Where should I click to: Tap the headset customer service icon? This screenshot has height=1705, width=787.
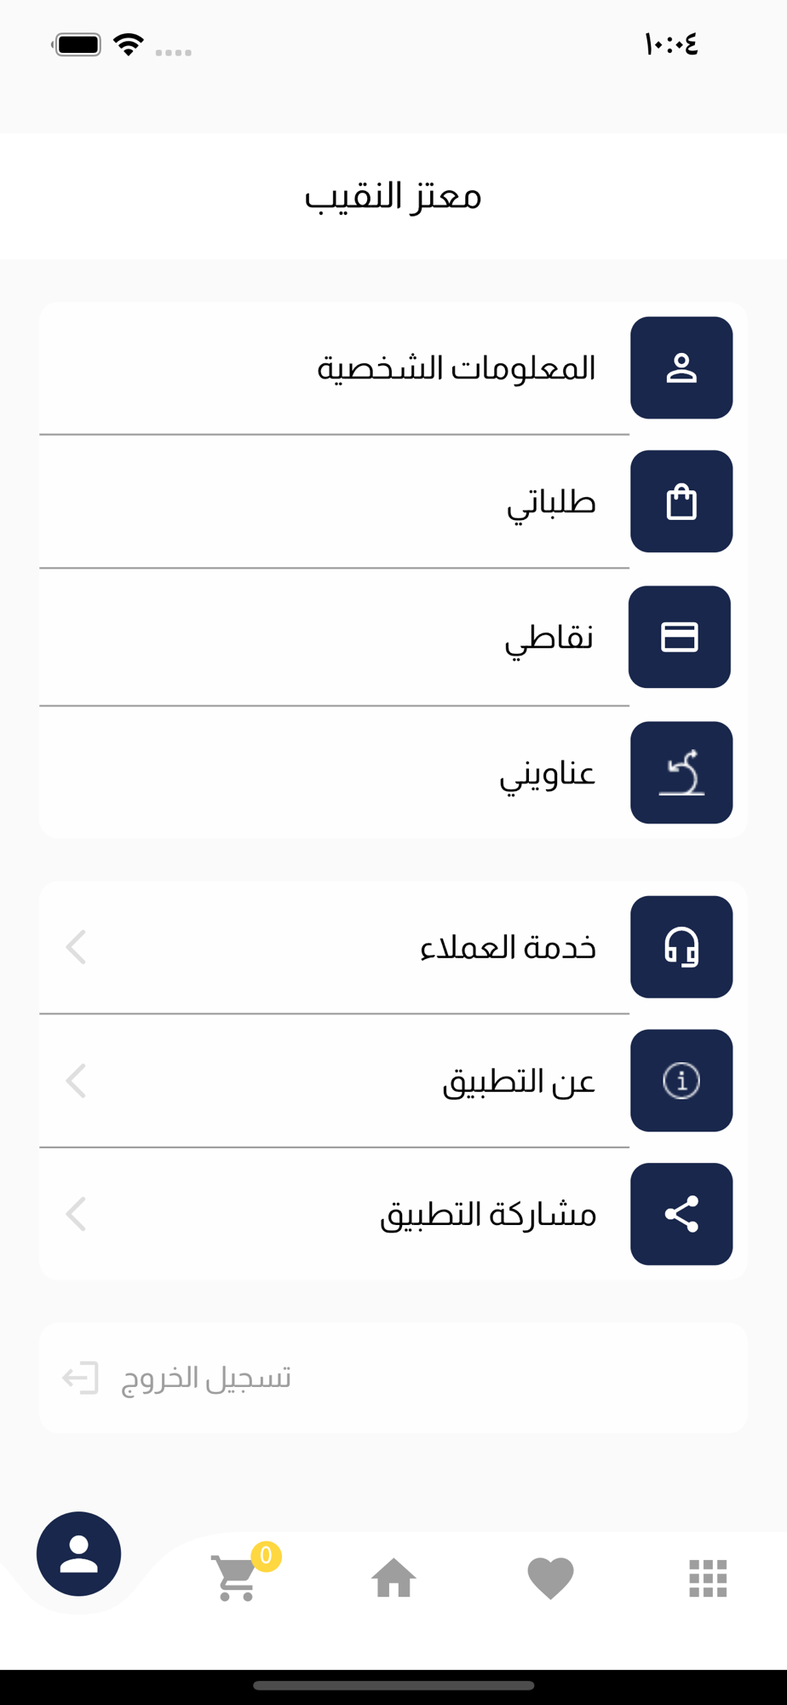[x=681, y=947]
